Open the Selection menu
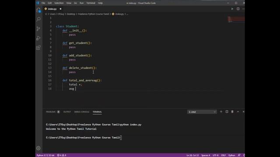This screenshot has height=157, width=280. point(59,3)
